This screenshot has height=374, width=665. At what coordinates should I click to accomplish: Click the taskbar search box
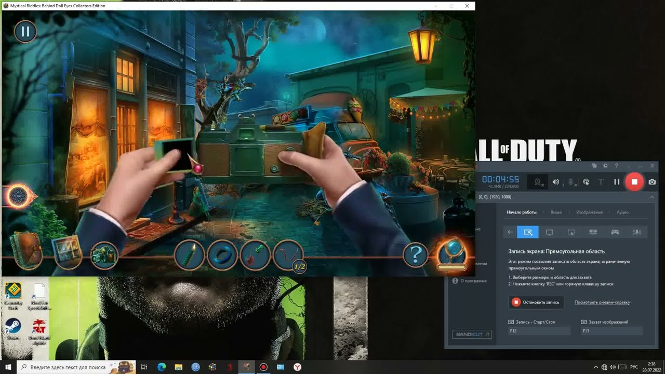(x=76, y=367)
